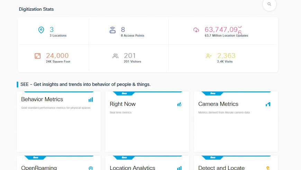Click the visits person-check icon
The height and width of the screenshot is (170, 301).
209,56
